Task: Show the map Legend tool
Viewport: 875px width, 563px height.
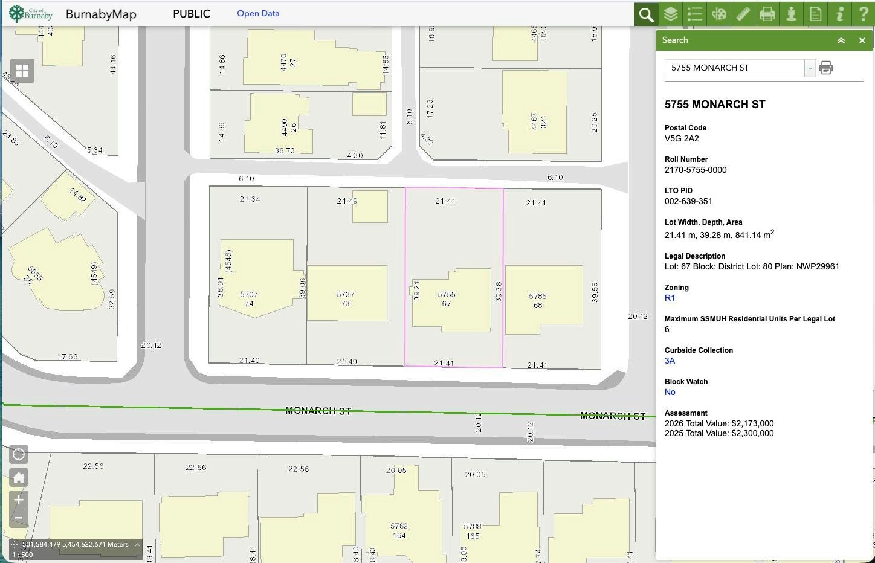Action: (694, 14)
